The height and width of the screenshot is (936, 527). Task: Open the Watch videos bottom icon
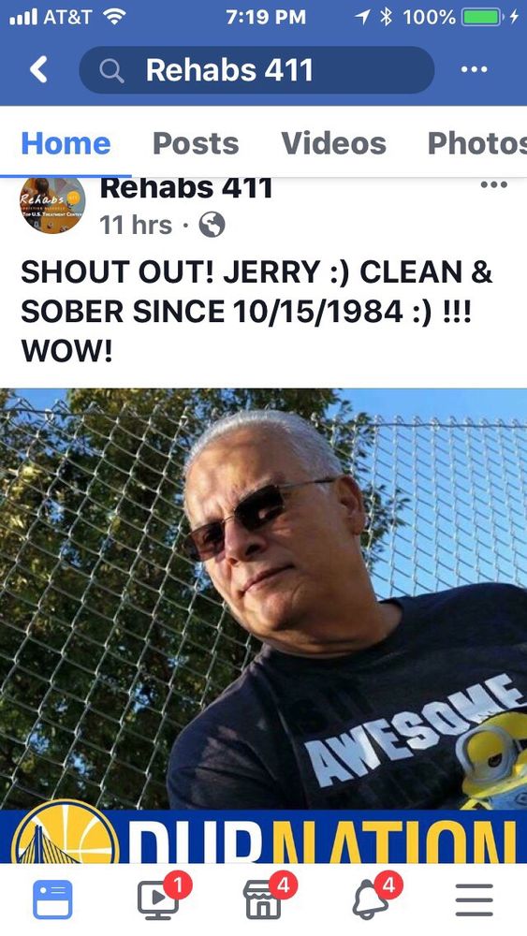point(159,897)
